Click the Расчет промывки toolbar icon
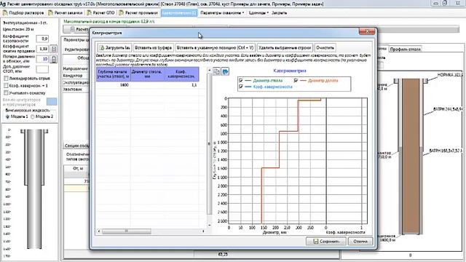This screenshot has width=466, height=262. point(121,13)
